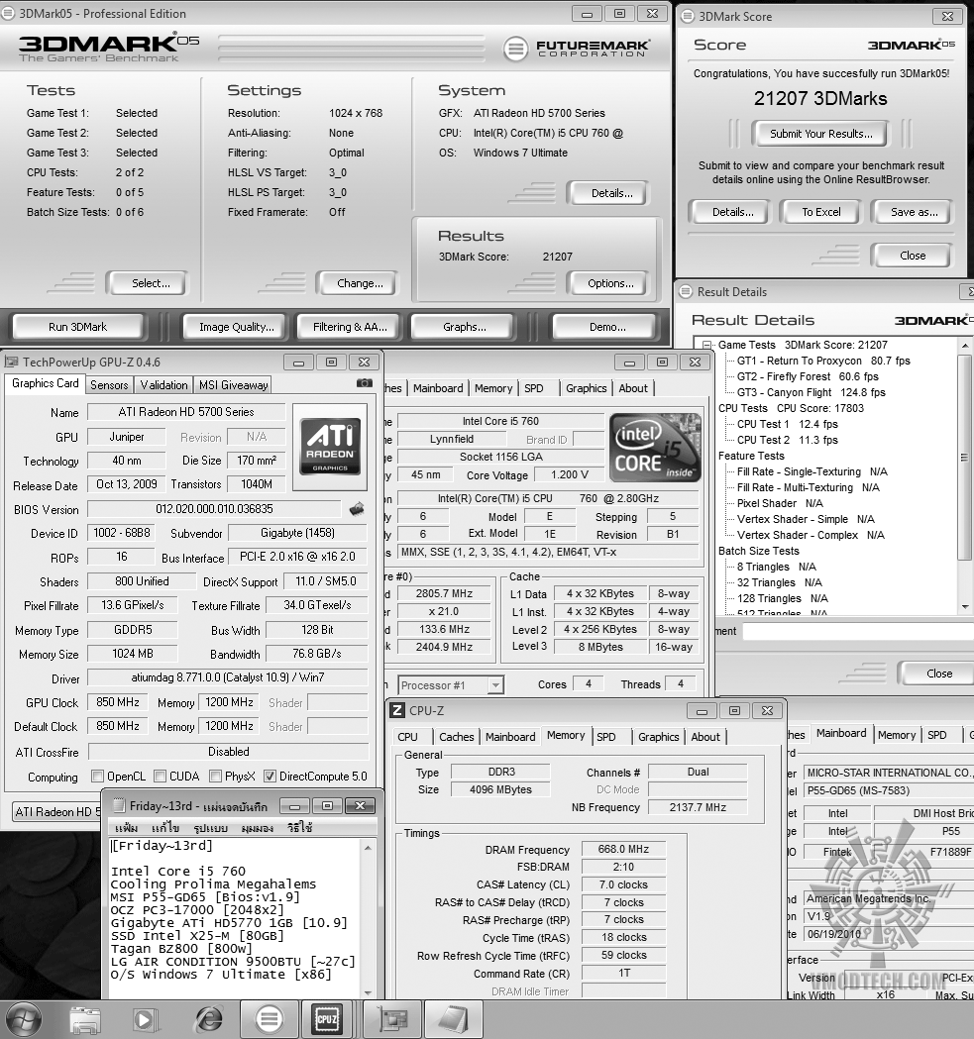Switch to the SPD tab in CPU-Z
Viewport: 974px width, 1039px height.
606,737
